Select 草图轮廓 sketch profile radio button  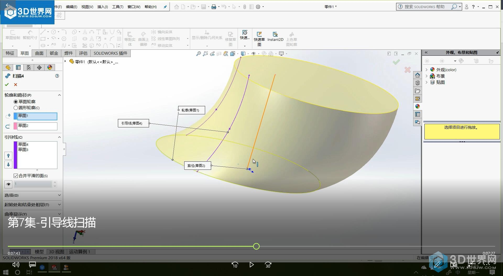click(x=16, y=102)
